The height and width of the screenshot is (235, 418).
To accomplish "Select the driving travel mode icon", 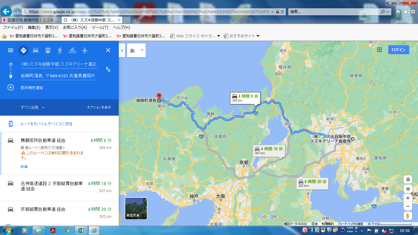I will coord(35,50).
